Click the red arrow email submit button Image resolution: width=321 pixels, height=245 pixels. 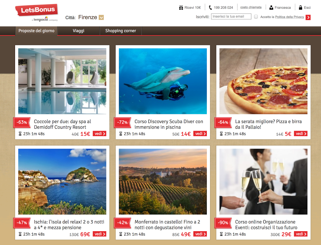308,18
